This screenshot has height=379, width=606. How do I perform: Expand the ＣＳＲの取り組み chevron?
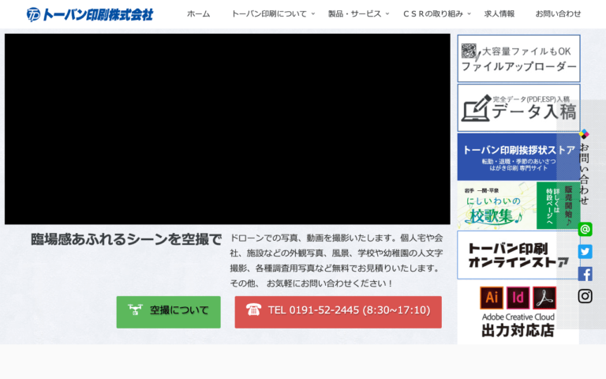click(469, 14)
